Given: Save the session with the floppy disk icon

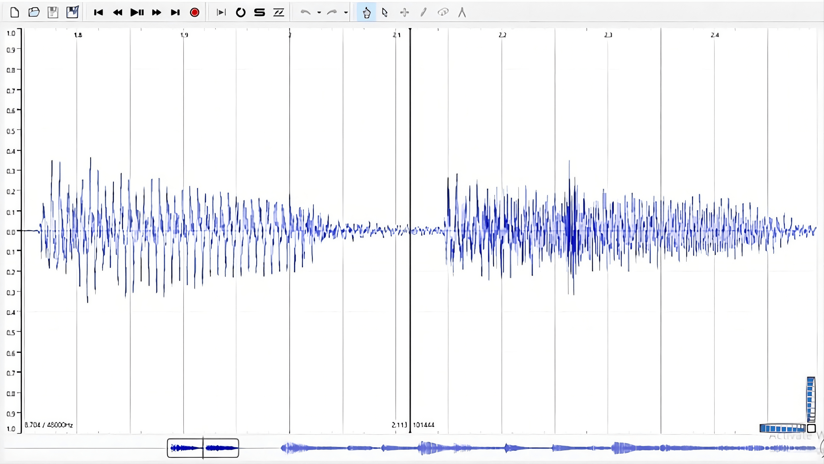Looking at the screenshot, I should (53, 13).
